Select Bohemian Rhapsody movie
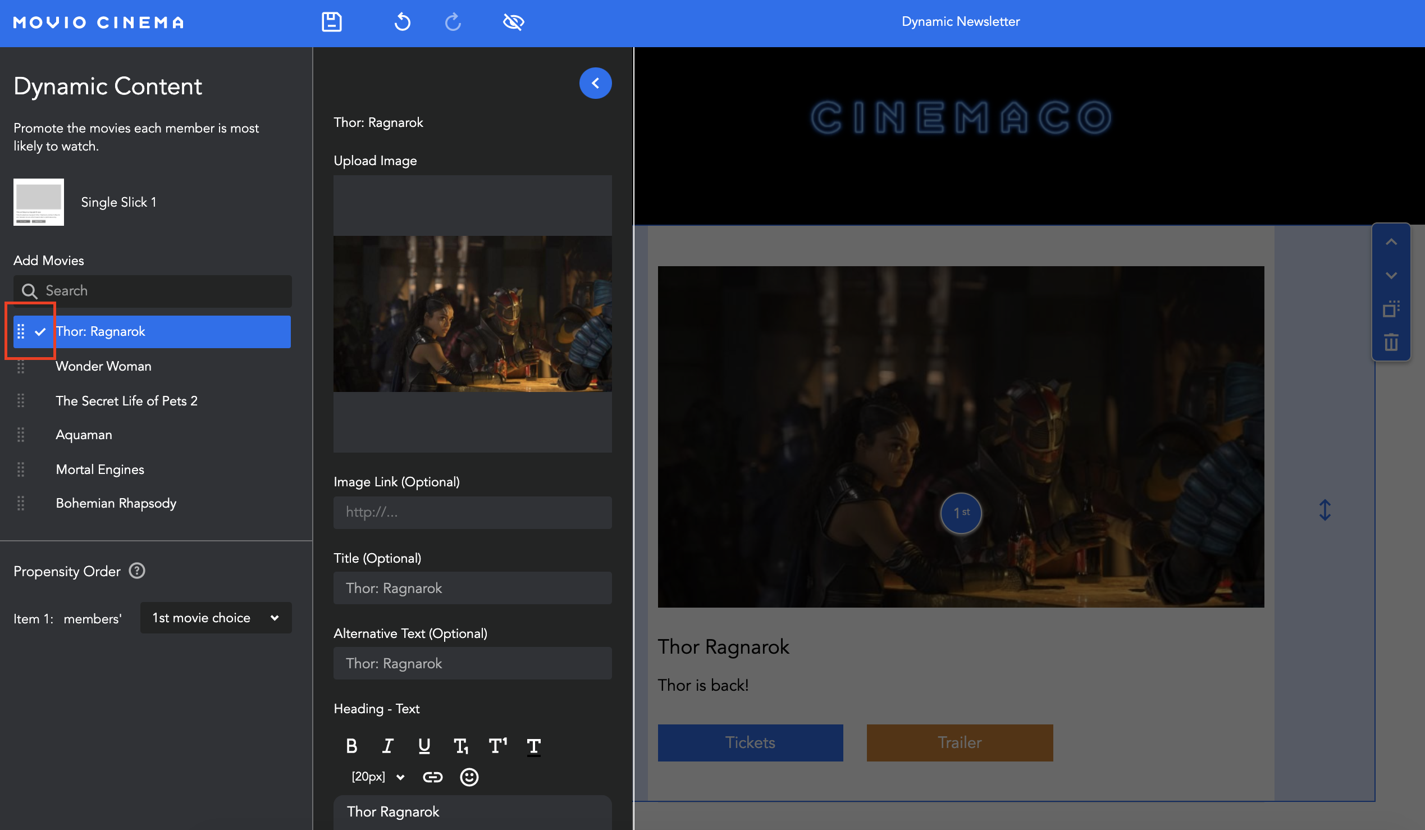This screenshot has width=1425, height=830. click(x=116, y=503)
